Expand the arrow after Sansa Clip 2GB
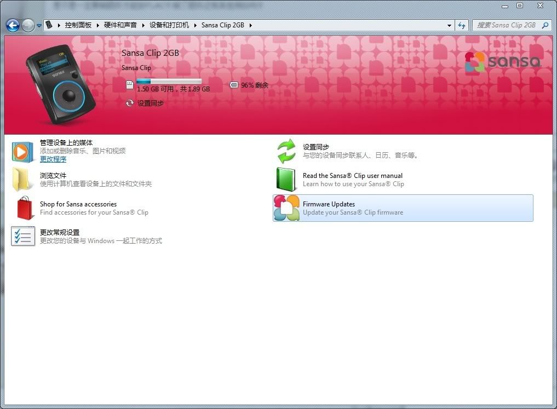The image size is (557, 409). [250, 25]
